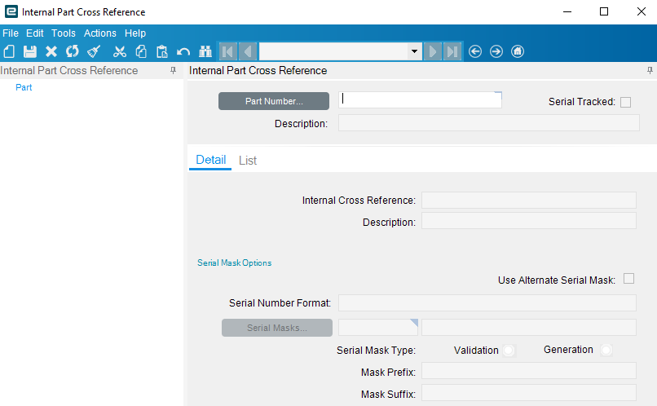Image resolution: width=657 pixels, height=406 pixels.
Task: Pin the right Internal Part Cross Reference panel
Action: [650, 70]
